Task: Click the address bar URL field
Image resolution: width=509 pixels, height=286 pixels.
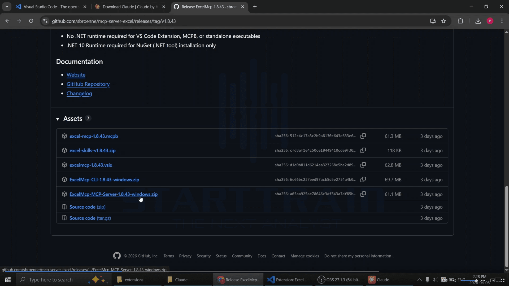Action: (x=239, y=21)
